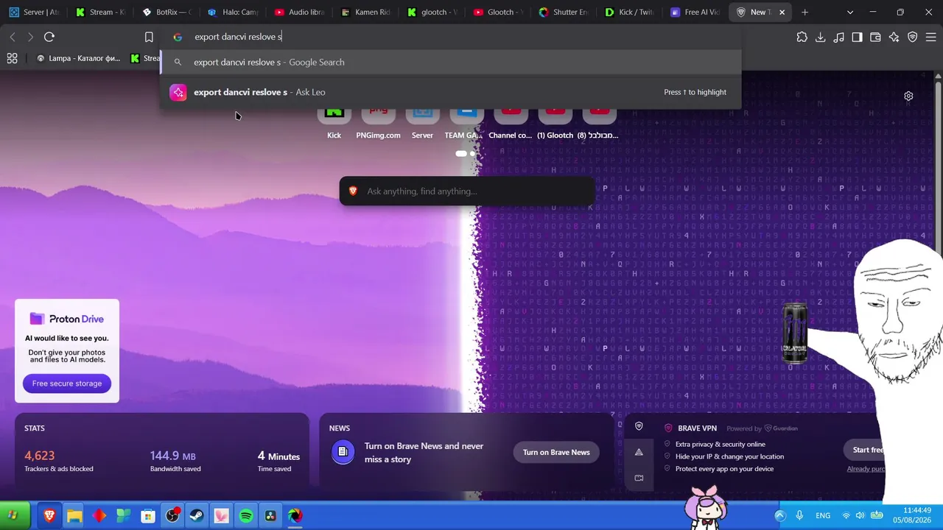Open the extensions puzzle icon
This screenshot has width=943, height=530.
(x=802, y=37)
